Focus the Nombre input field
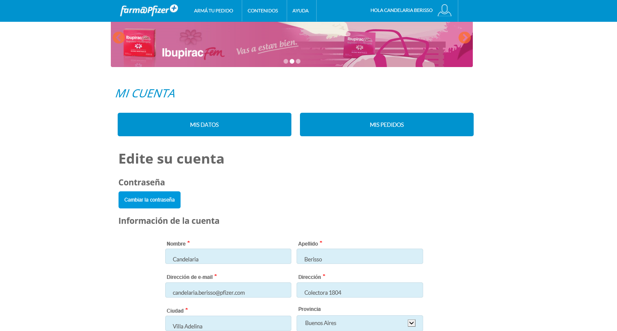 (x=228, y=256)
